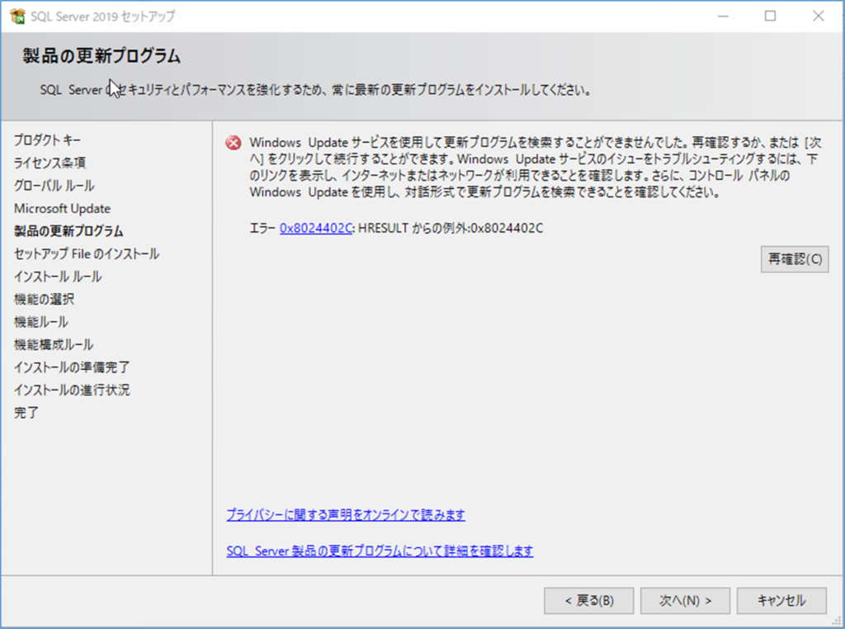
Task: Click the window resize grip in corner
Action: (837, 622)
